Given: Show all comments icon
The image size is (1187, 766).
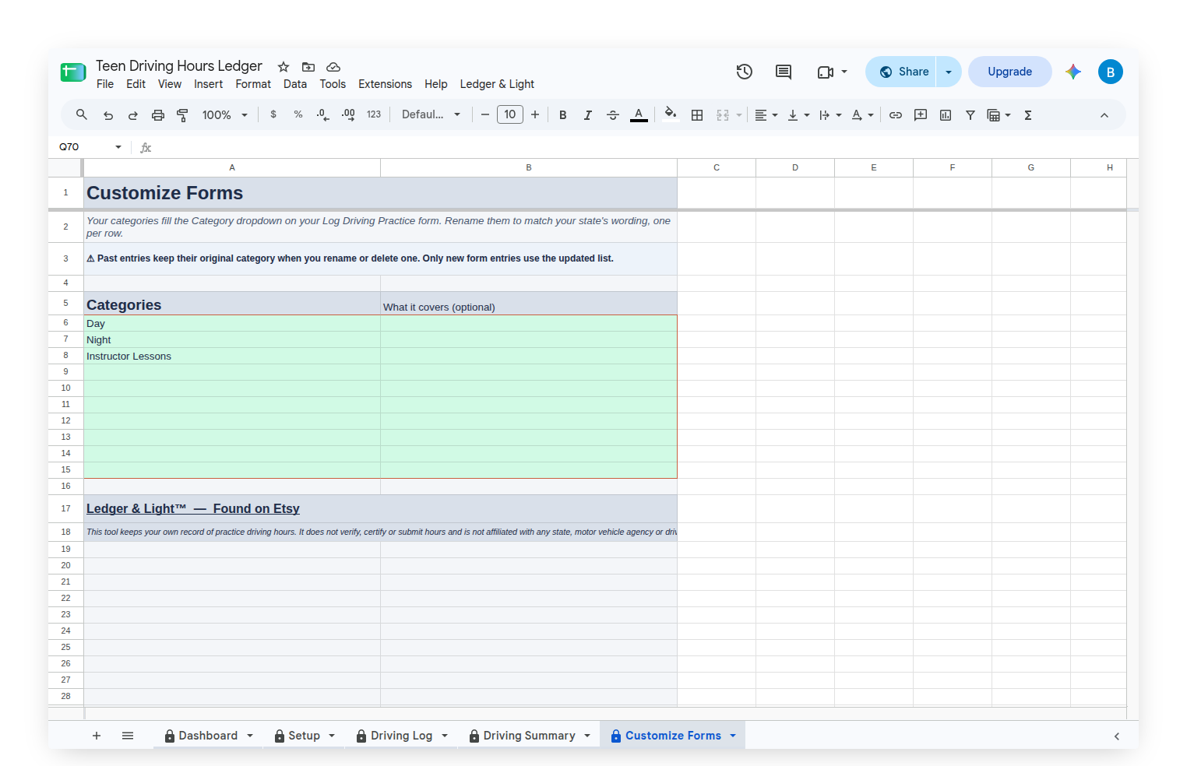Looking at the screenshot, I should point(784,72).
